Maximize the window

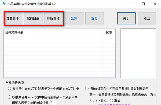(x=143, y=4)
